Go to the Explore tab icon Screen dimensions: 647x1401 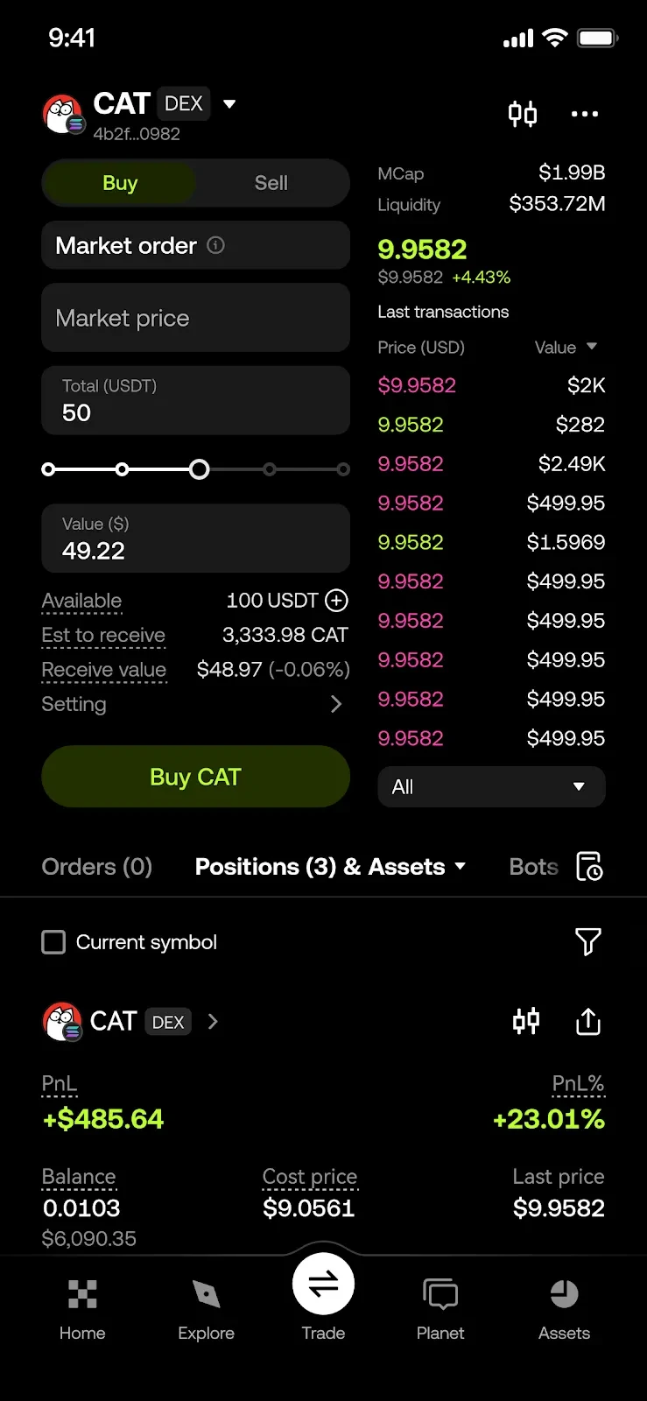(x=206, y=1294)
